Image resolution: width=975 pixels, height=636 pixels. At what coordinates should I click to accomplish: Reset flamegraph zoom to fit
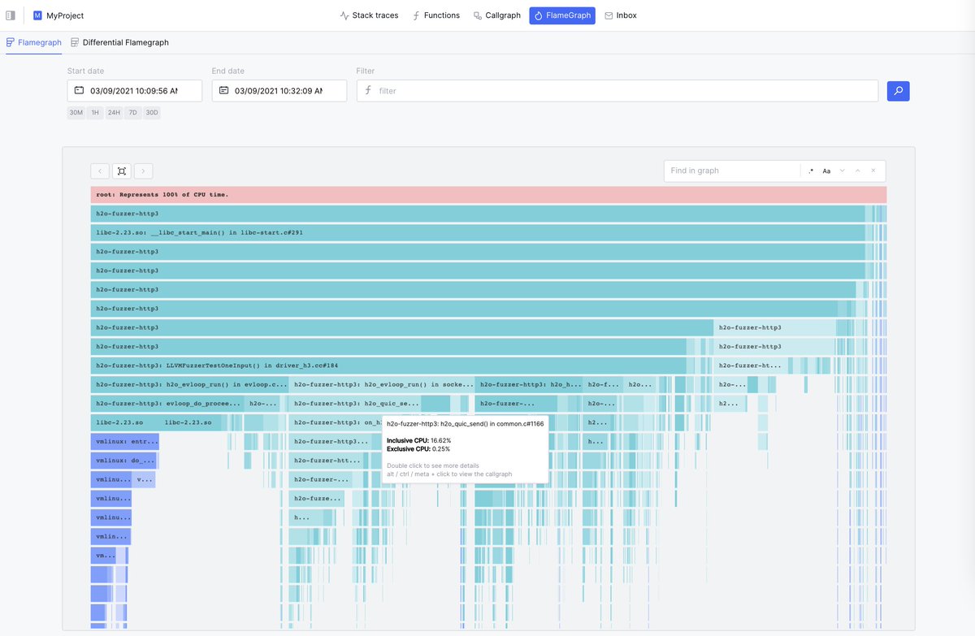(121, 171)
